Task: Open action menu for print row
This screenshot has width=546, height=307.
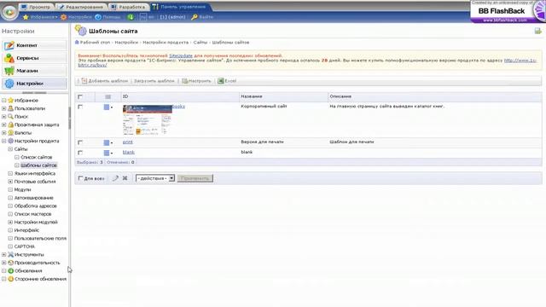Action: coord(108,142)
